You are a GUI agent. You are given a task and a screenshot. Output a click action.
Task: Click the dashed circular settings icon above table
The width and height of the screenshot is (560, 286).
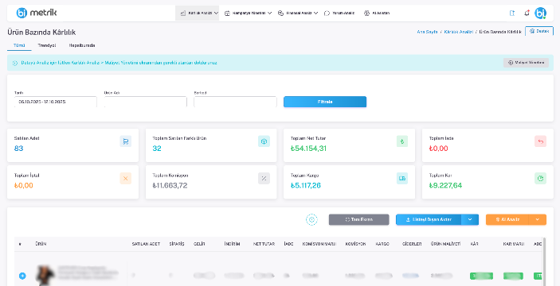(x=311, y=220)
